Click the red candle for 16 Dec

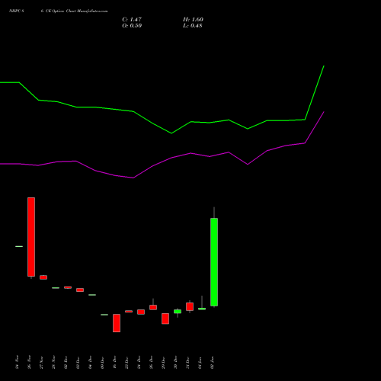[x=117, y=323]
